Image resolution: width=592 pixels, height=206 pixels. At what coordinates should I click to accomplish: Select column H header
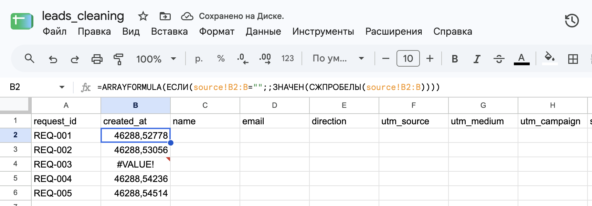point(553,105)
